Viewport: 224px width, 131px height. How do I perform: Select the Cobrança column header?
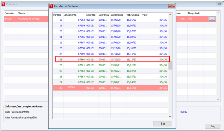(104, 15)
